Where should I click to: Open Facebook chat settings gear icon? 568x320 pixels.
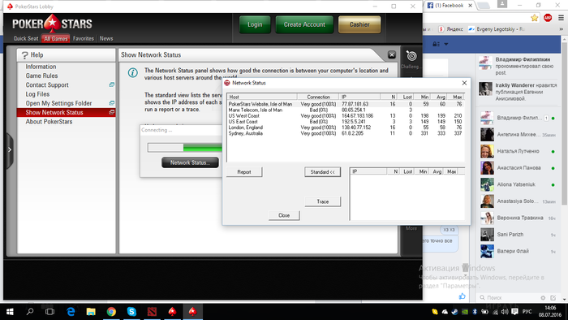click(x=543, y=297)
